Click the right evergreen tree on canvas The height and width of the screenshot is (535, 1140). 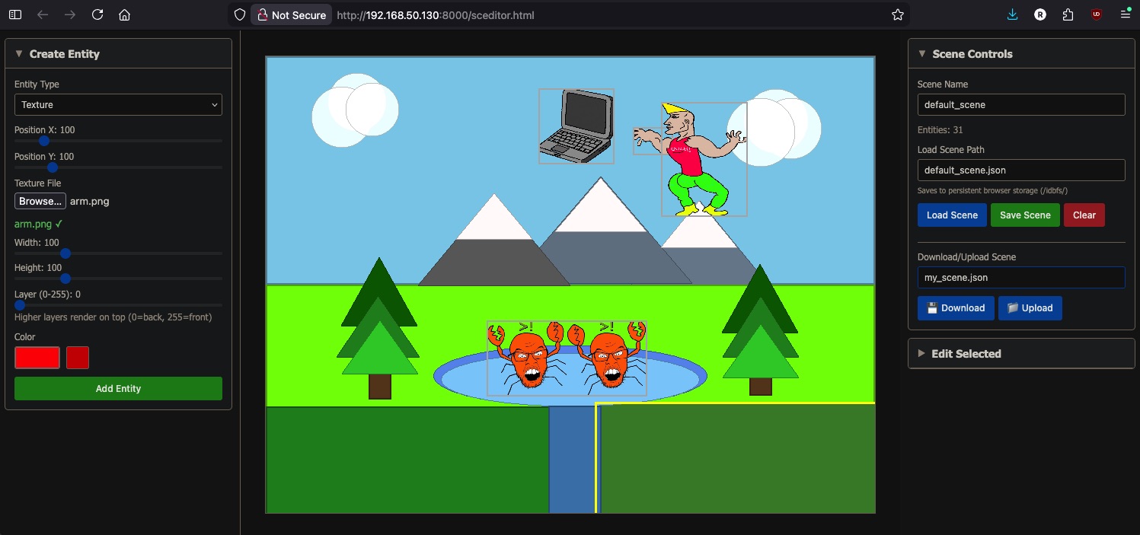click(760, 330)
